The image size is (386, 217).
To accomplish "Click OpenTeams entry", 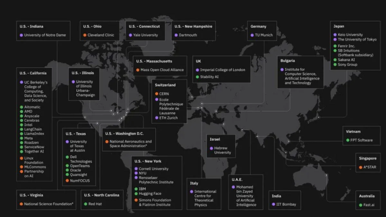I will [78, 166].
